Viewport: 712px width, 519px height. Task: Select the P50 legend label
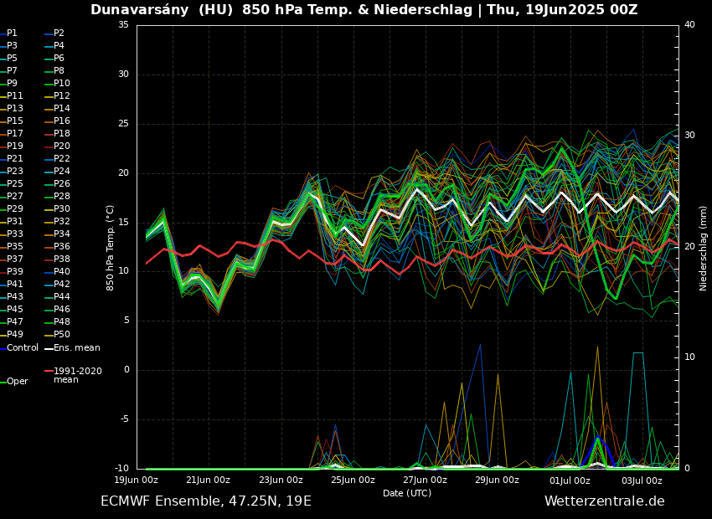coord(62,335)
